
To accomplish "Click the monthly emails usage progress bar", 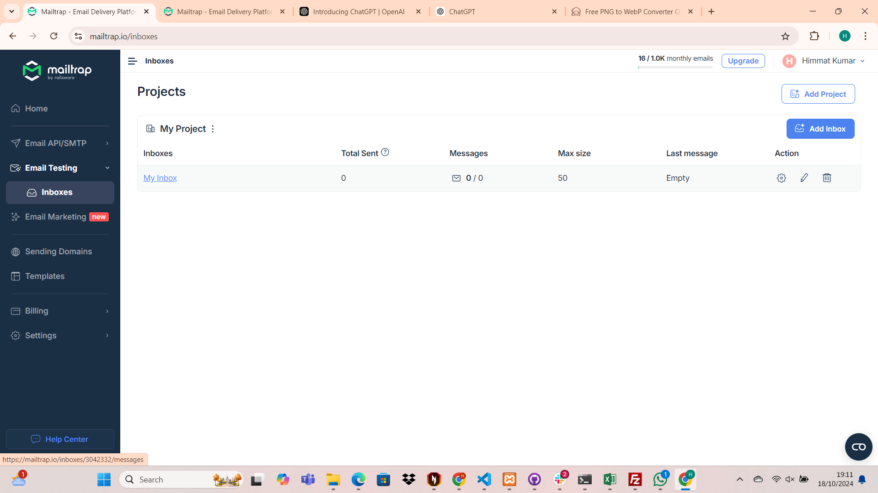I will coord(675,68).
